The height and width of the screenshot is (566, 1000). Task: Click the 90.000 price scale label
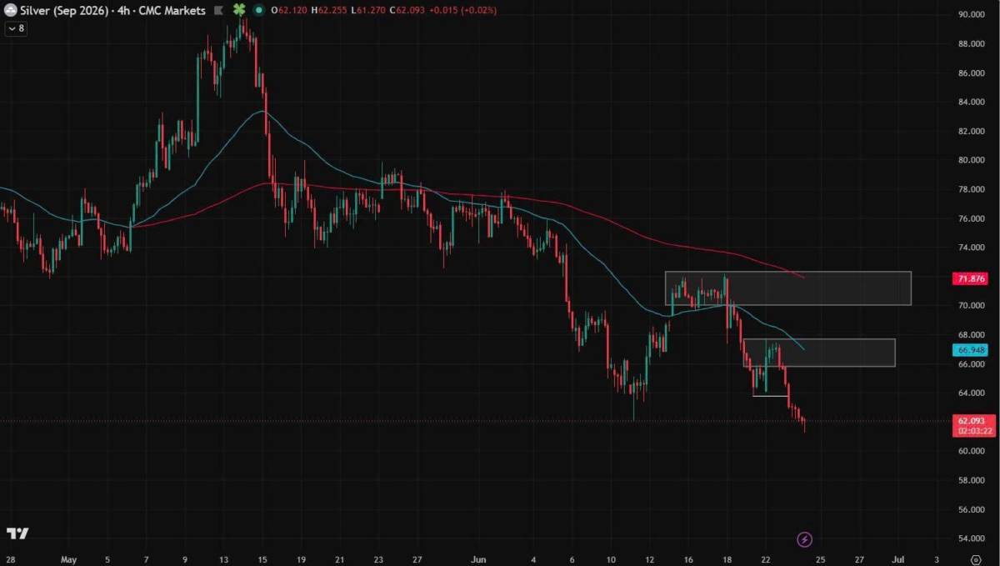tap(973, 14)
